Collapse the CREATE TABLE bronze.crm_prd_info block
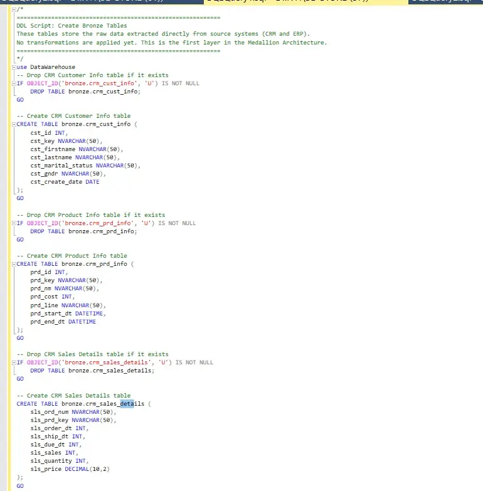Viewport: 483px width, 491px height. 14,264
